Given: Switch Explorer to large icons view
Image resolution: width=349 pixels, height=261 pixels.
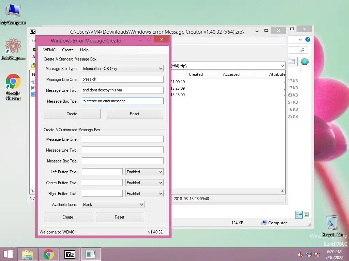Looking at the screenshot, I should [x=306, y=214].
